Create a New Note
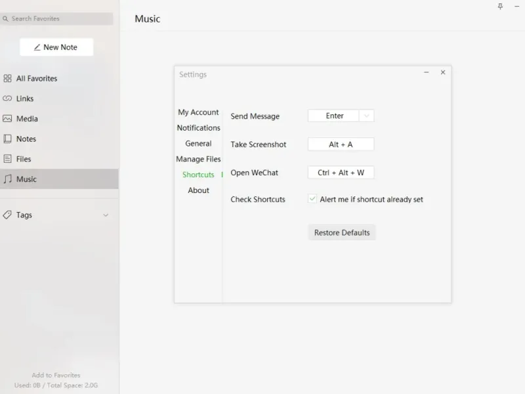This screenshot has width=525, height=394. point(56,47)
